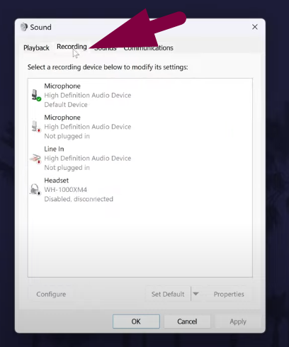Image resolution: width=289 pixels, height=347 pixels.
Task: Open device Properties button
Action: point(229,294)
